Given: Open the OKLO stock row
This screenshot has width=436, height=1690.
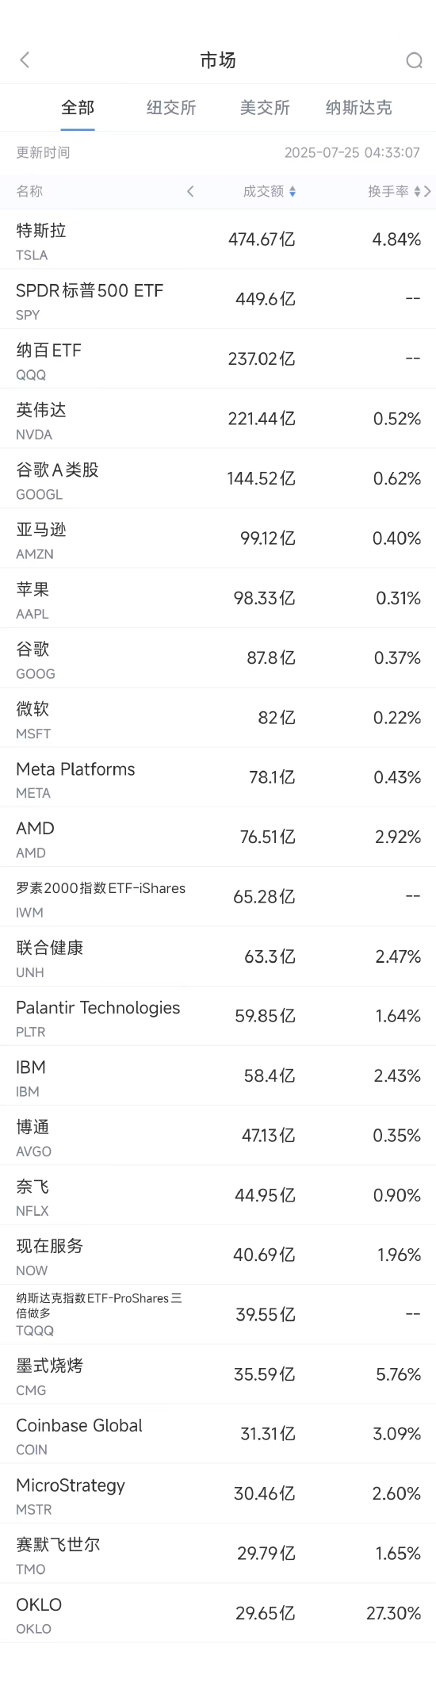Looking at the screenshot, I should point(218,1613).
